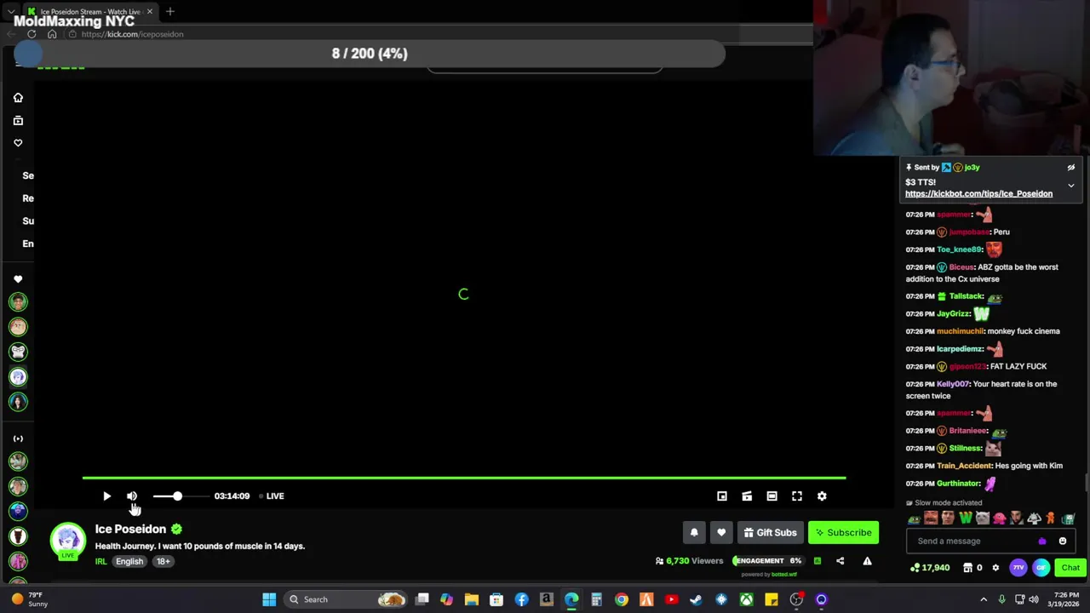Click username Train_Accident in chat
The image size is (1090, 613).
(964, 466)
